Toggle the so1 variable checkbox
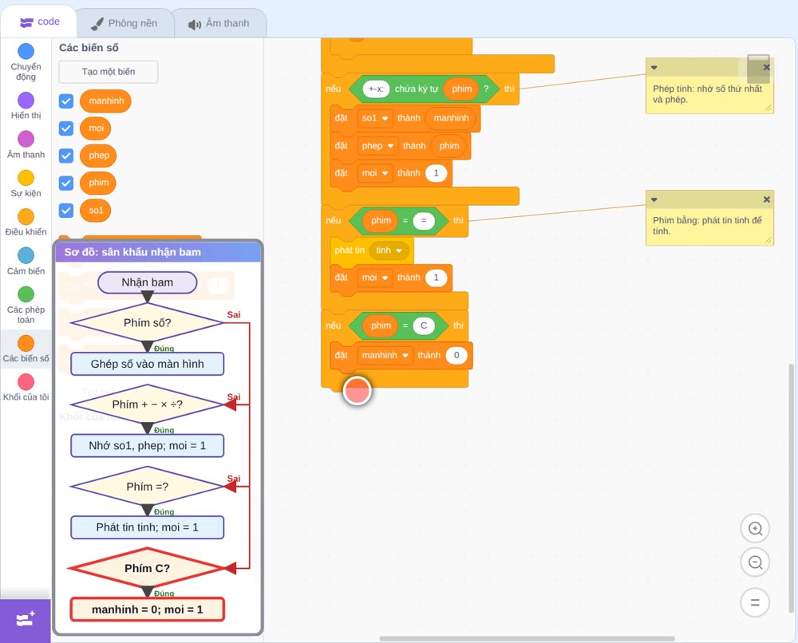798x643 pixels. [x=66, y=210]
